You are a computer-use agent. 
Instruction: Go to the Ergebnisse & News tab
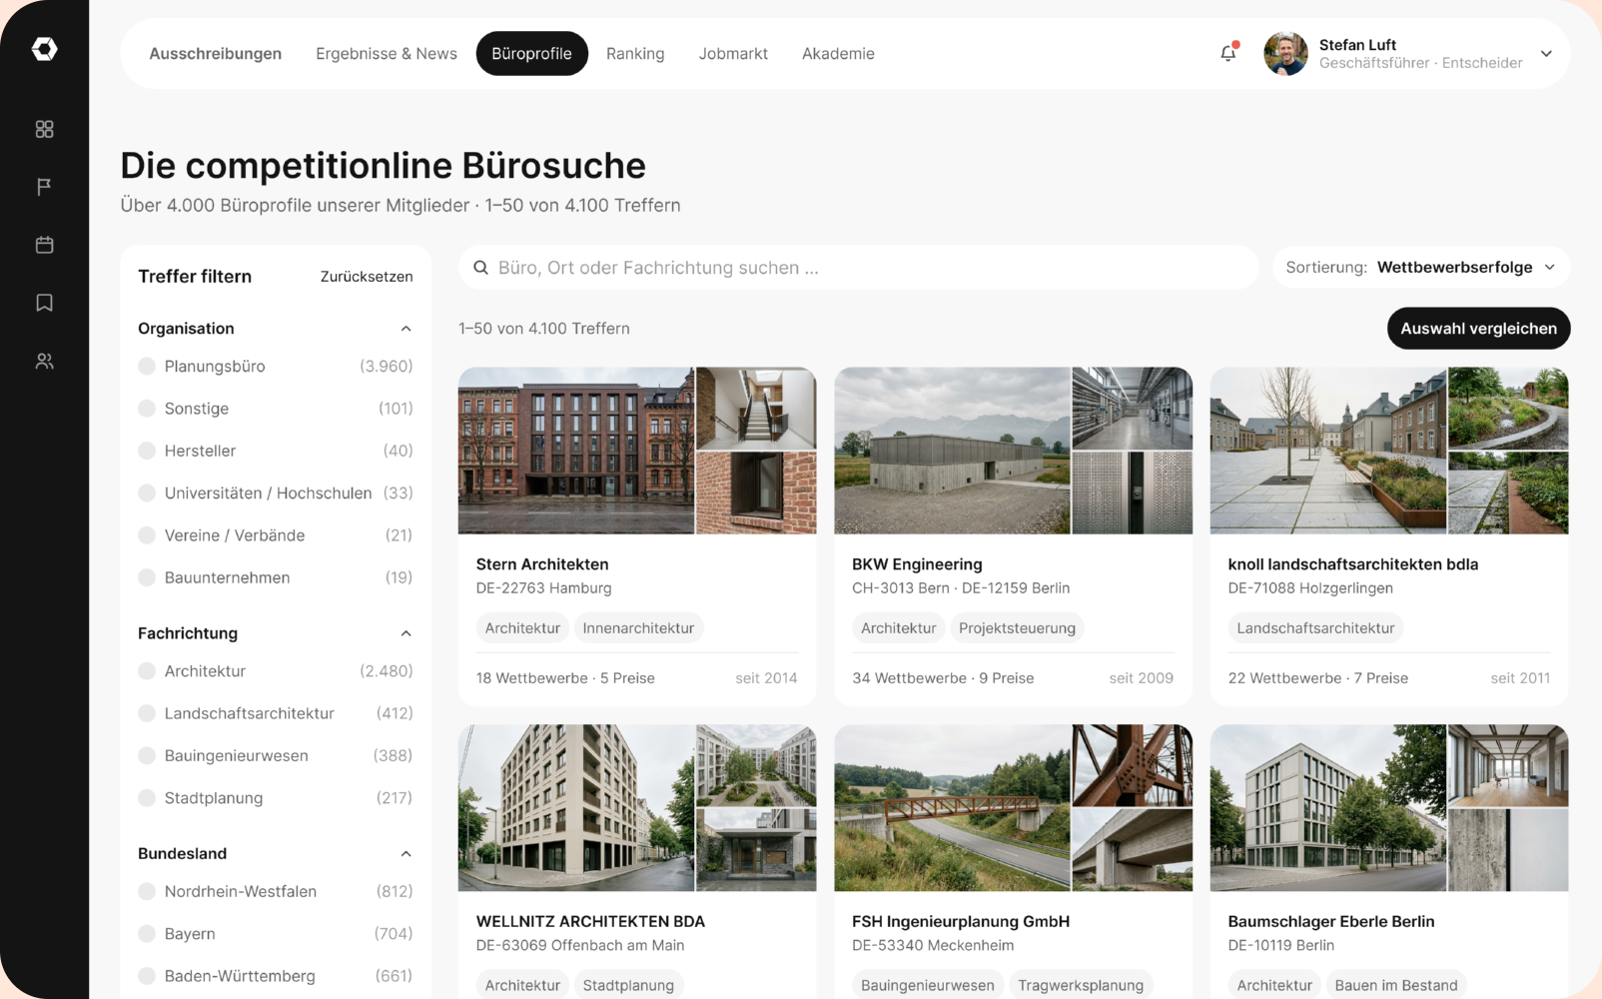tap(387, 54)
